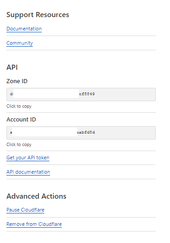Select the Zone ID label
The image size is (170, 243).
pos(17,81)
